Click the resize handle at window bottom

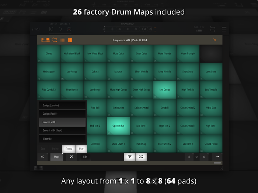coord(217,163)
